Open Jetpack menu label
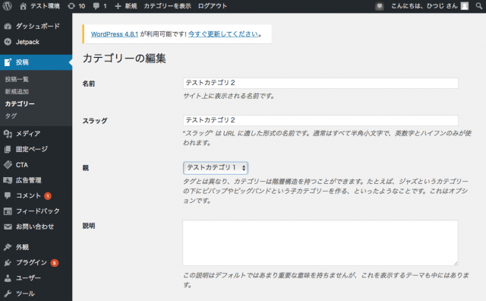The height and width of the screenshot is (301, 486). (27, 42)
